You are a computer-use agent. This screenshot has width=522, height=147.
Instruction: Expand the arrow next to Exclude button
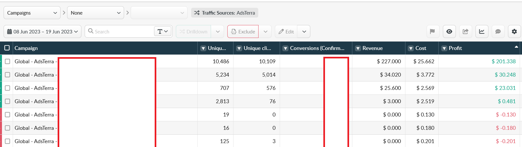pyautogui.click(x=265, y=31)
